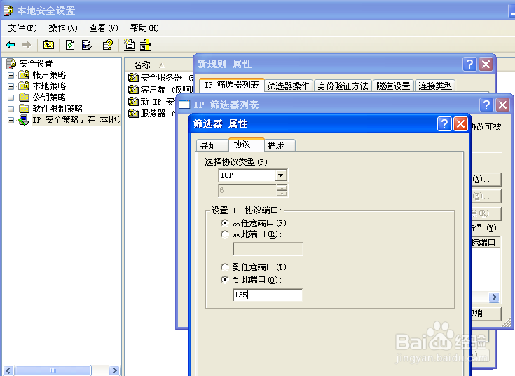Click the IP 安全策略 node icon
Image resolution: width=515 pixels, height=376 pixels.
pos(24,120)
